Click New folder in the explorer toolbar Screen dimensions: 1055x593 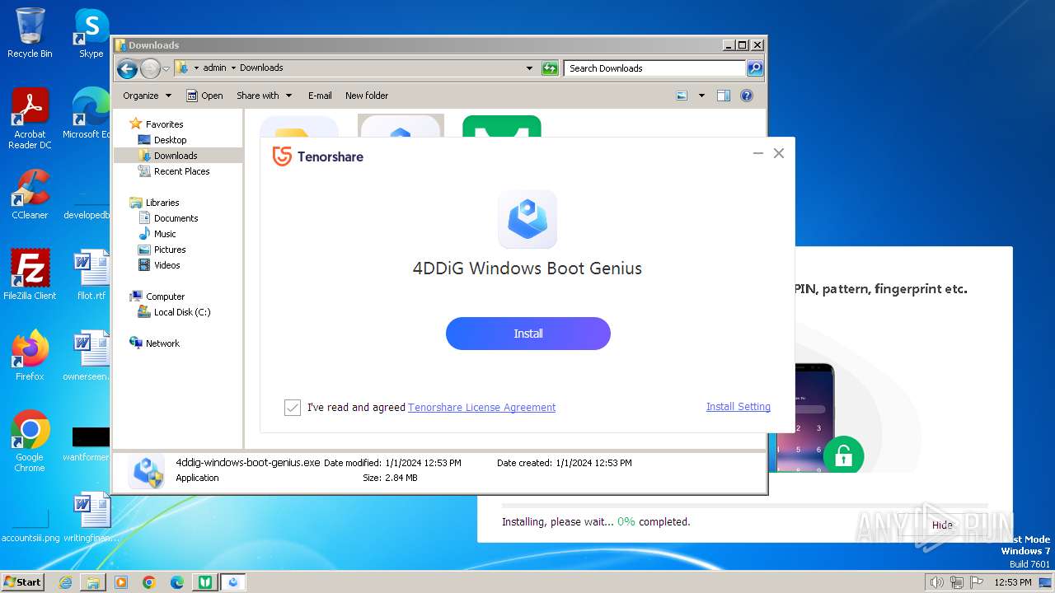[x=367, y=96]
